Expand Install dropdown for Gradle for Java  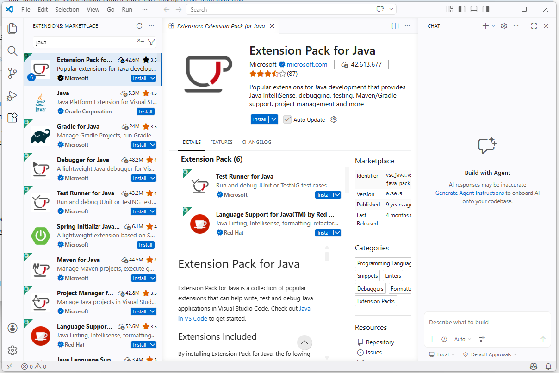[x=153, y=145]
